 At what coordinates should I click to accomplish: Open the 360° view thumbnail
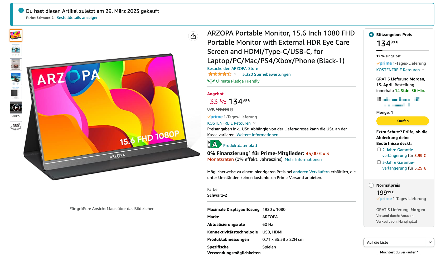16,127
